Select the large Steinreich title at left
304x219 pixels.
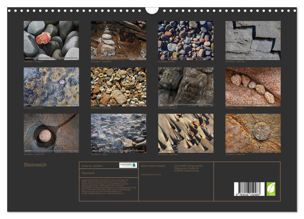35,165
